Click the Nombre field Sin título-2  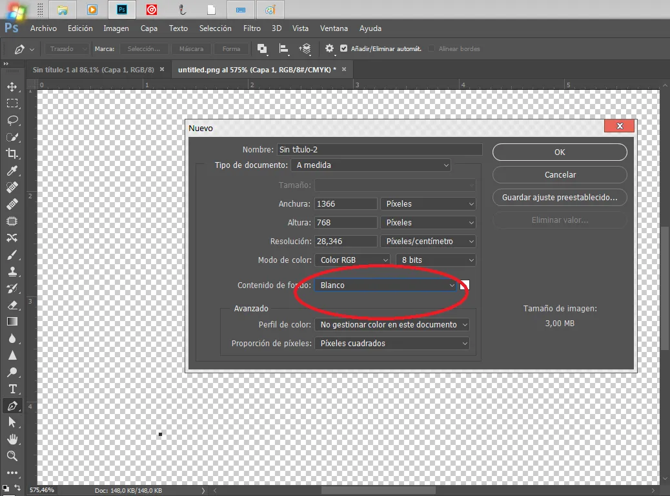point(380,150)
